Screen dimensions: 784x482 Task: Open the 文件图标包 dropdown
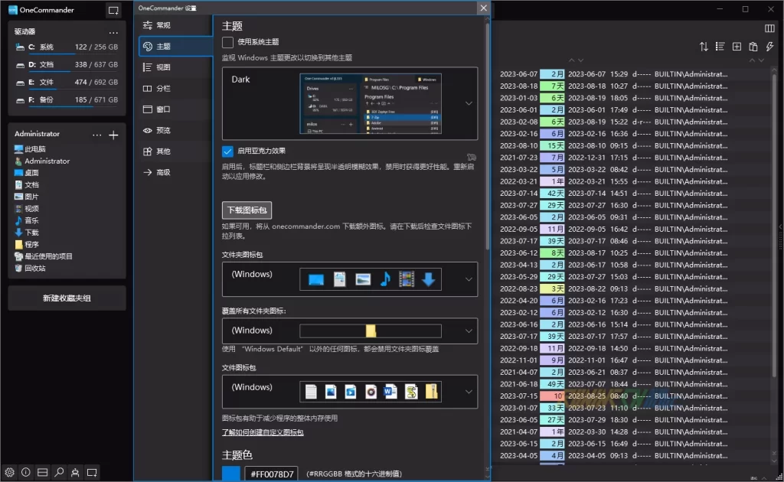point(469,391)
